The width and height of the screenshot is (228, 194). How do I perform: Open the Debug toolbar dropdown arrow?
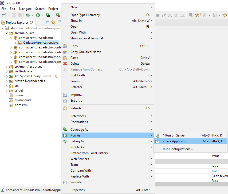33,15
